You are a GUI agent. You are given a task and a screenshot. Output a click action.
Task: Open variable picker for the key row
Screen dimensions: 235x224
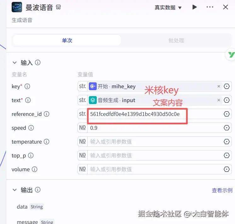(226, 86)
